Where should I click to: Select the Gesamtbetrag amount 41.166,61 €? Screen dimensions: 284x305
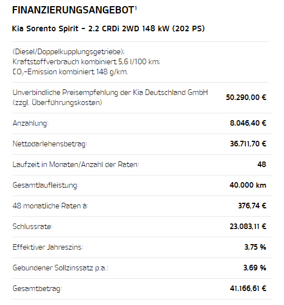248,288
